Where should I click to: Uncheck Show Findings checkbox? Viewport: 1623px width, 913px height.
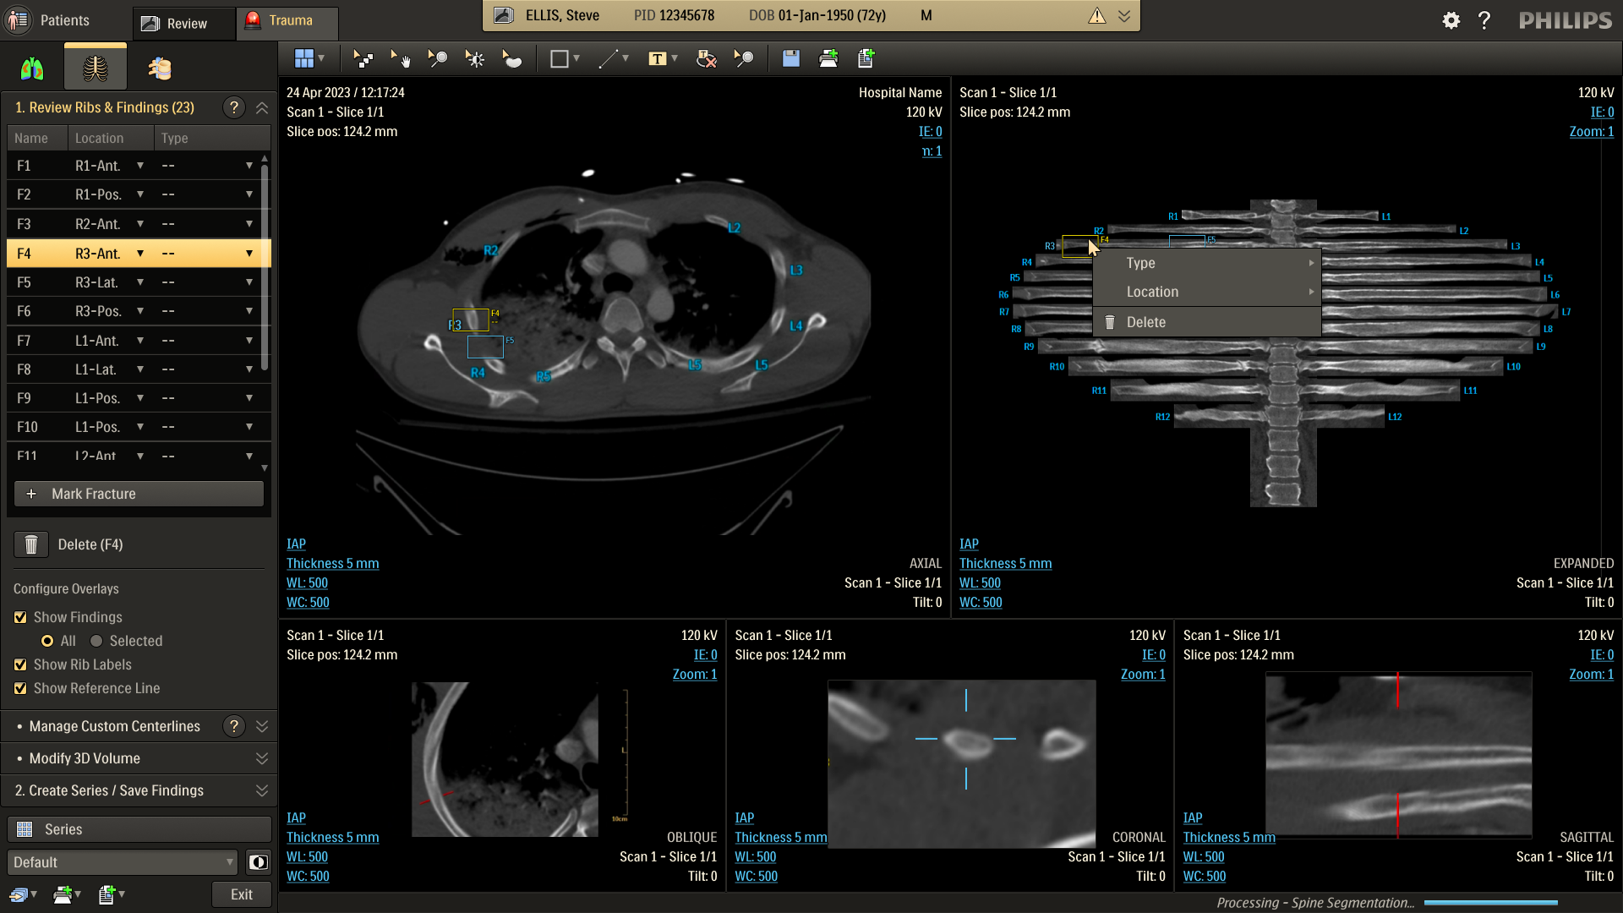[20, 617]
